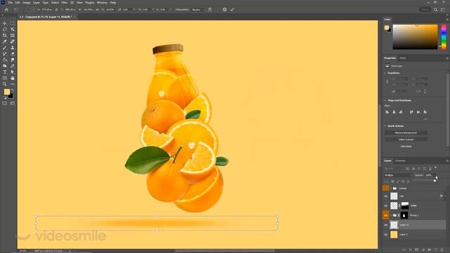Screen dimensions: 450x253
Task: Collapse the Align and Distribute section
Action: point(385,100)
